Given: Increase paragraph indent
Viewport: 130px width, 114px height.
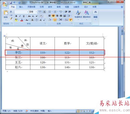Looking at the screenshot, I should click(69, 12).
